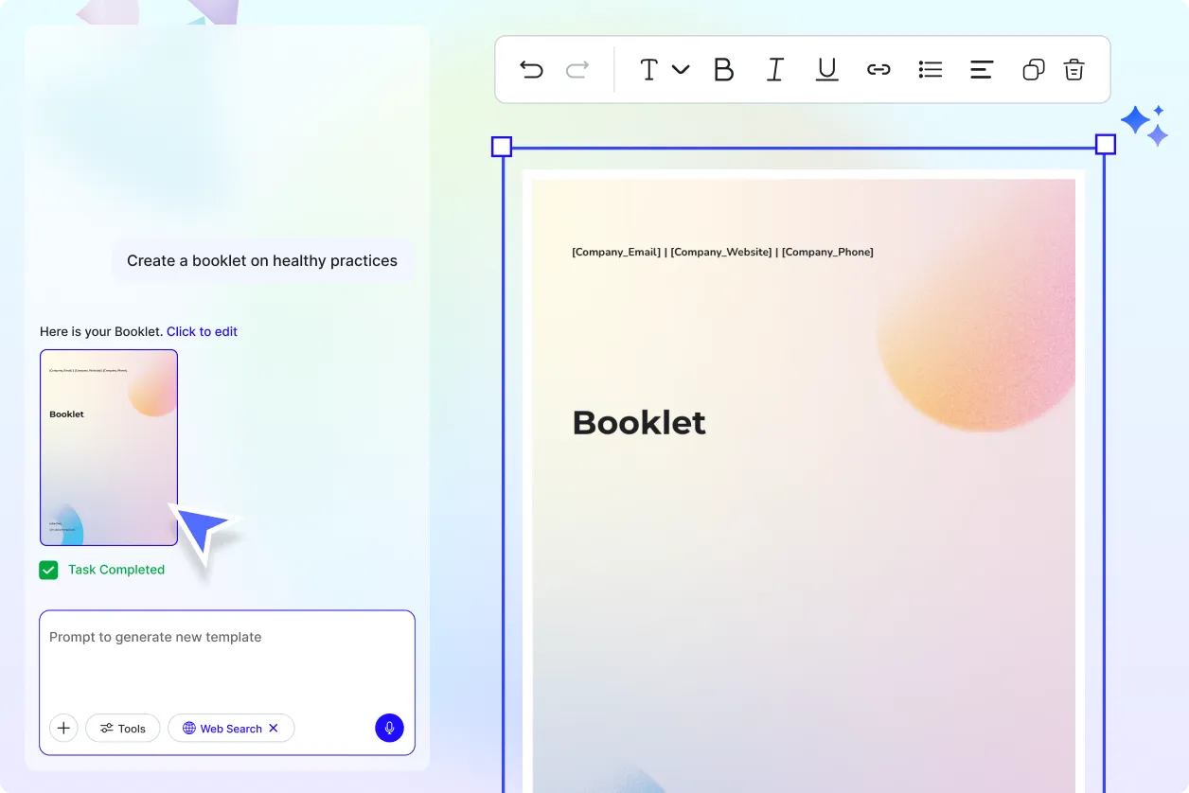This screenshot has width=1189, height=793.
Task: Duplicate the selected element
Action: coord(1034,70)
